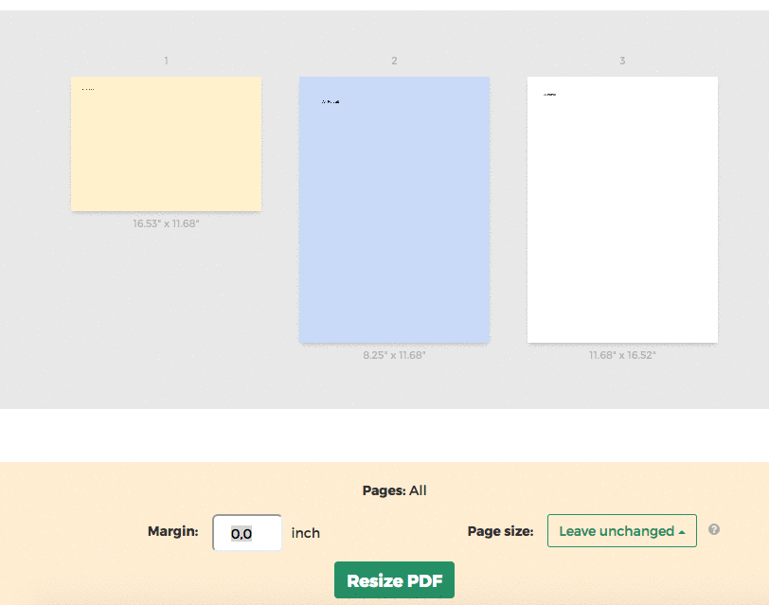Select the white page 3 thumbnail

[622, 209]
